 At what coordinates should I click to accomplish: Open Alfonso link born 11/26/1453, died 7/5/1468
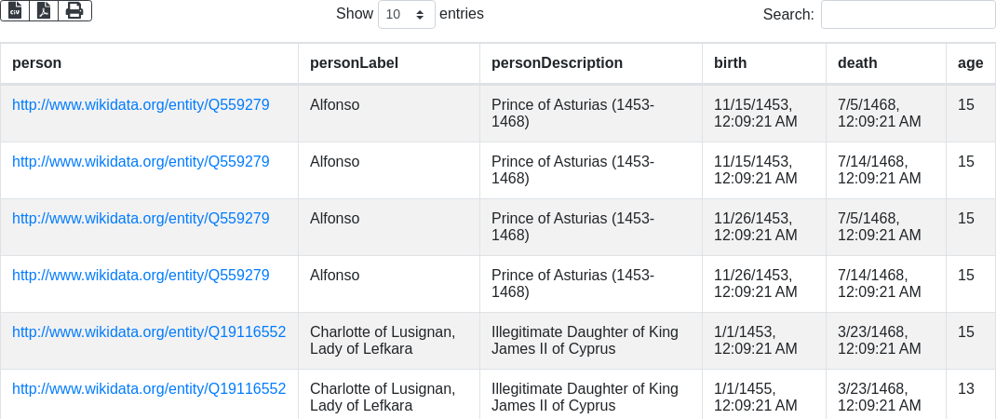point(141,219)
